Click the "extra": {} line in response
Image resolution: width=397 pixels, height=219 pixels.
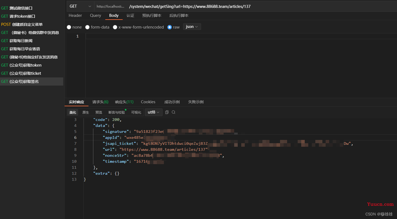point(106,173)
